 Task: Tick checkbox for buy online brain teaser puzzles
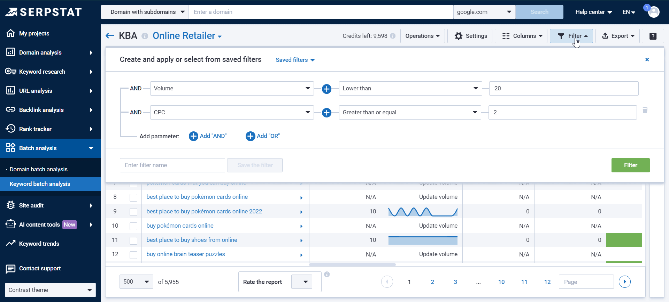133,255
